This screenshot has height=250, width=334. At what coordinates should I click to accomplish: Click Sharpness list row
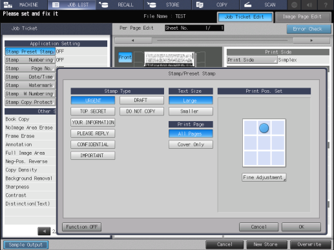tap(30, 187)
